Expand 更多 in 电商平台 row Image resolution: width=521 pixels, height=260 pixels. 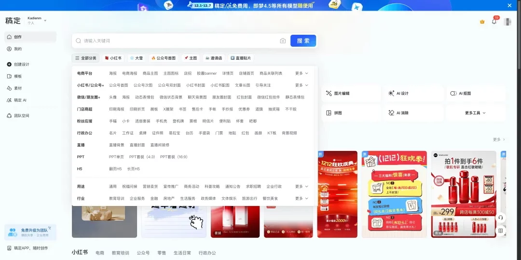pyautogui.click(x=302, y=73)
